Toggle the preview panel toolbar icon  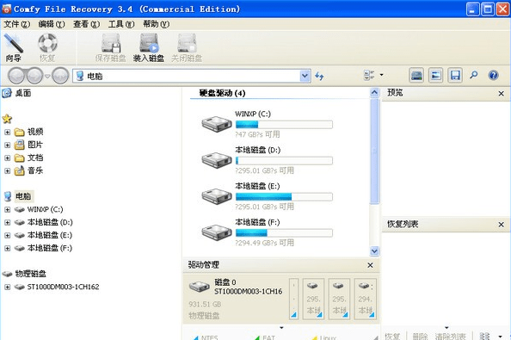435,75
